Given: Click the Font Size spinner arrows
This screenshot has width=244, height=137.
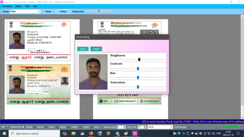Looking at the screenshot, I should click(145, 127).
